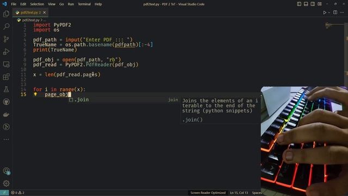
Task: Click the 'print(TrueName)' code line
Action: (x=55, y=50)
